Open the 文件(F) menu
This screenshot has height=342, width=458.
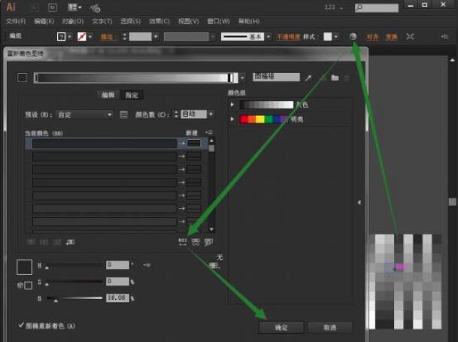pos(16,21)
